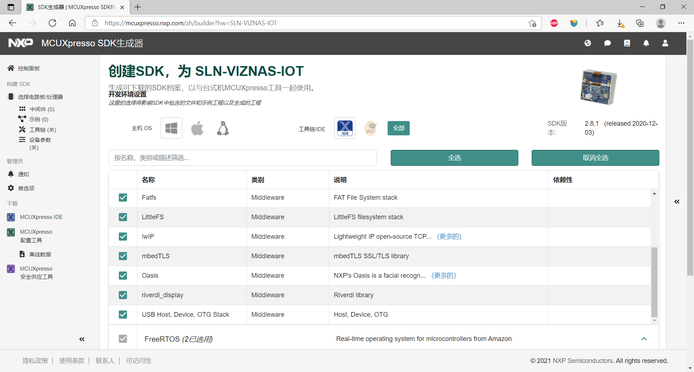Viewport: 694px width, 372px height.
Task: Open documentation book icon in header
Action: [627, 43]
